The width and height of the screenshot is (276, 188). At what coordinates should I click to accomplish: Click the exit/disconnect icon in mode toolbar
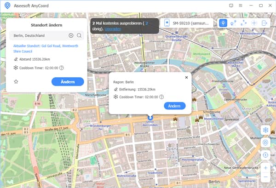[264, 23]
